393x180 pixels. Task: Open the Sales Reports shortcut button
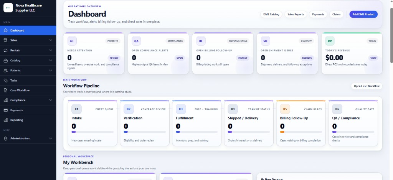[296, 14]
